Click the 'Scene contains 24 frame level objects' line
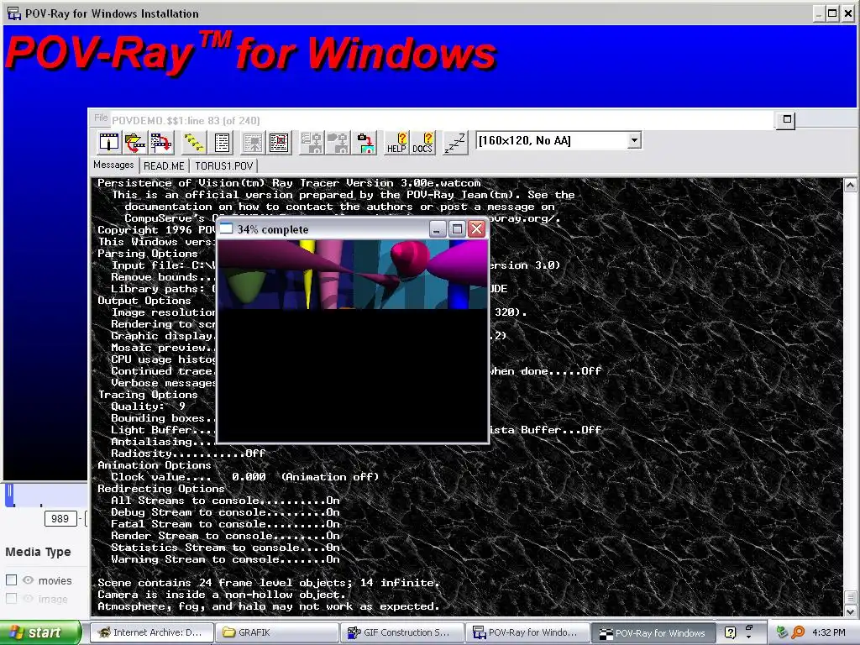The height and width of the screenshot is (645, 860). click(269, 583)
